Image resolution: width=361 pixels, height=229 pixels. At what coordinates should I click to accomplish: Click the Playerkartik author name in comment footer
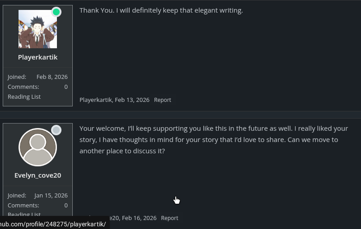pos(95,100)
